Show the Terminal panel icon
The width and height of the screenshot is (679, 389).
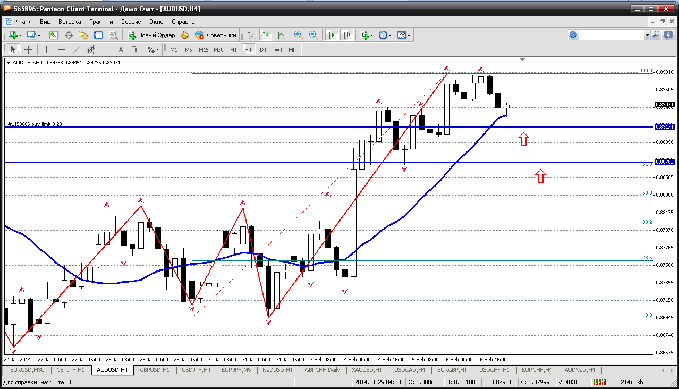(98, 35)
